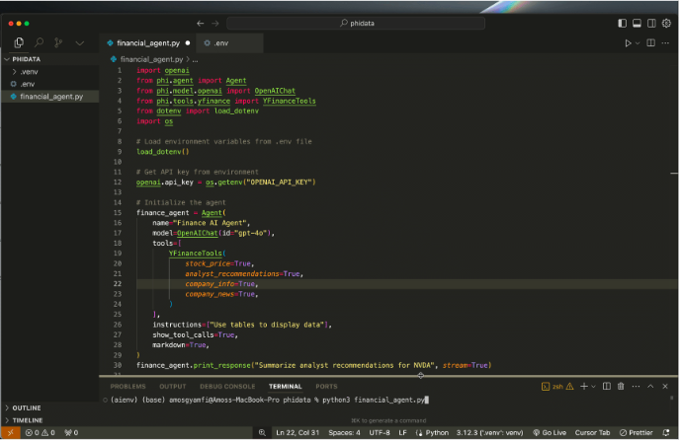Toggle the bottom panel layout button
This screenshot has height=441, width=682.
point(638,22)
